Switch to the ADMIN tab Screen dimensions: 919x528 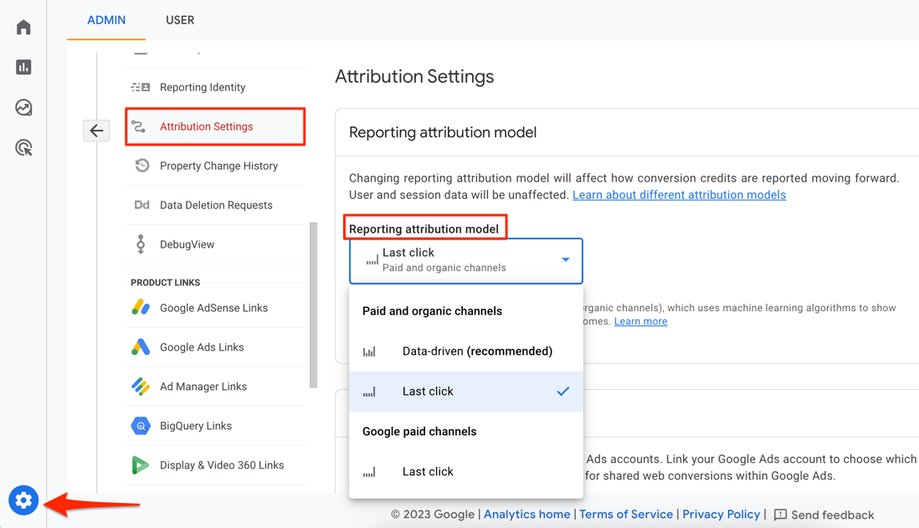point(106,20)
